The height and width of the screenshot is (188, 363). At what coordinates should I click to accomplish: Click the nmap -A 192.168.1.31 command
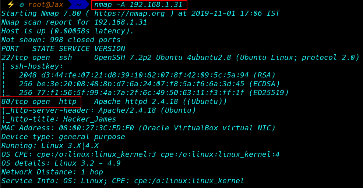tap(138, 5)
